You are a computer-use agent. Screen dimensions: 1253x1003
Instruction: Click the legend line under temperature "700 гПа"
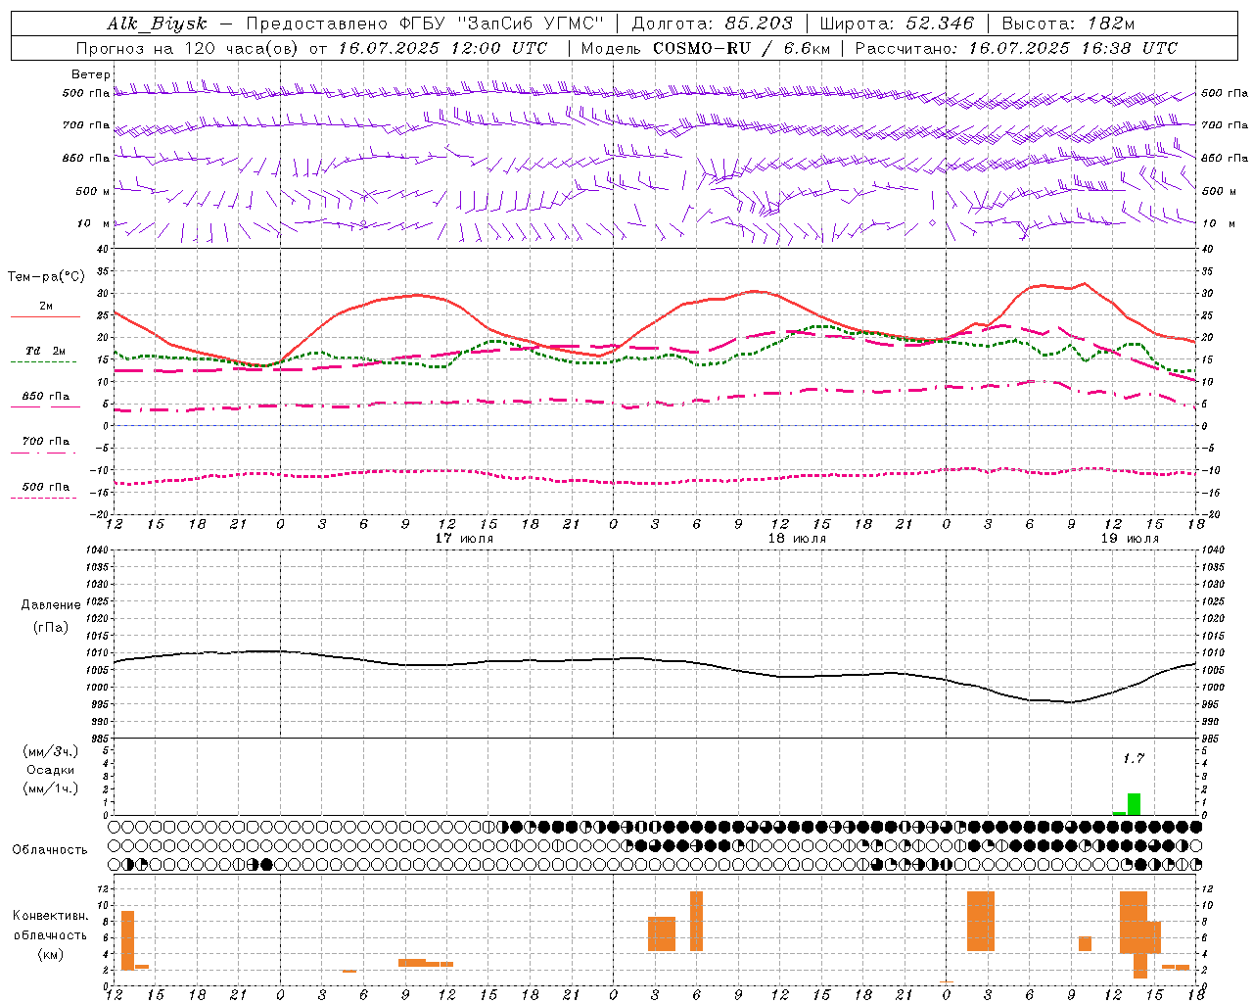pyautogui.click(x=43, y=453)
